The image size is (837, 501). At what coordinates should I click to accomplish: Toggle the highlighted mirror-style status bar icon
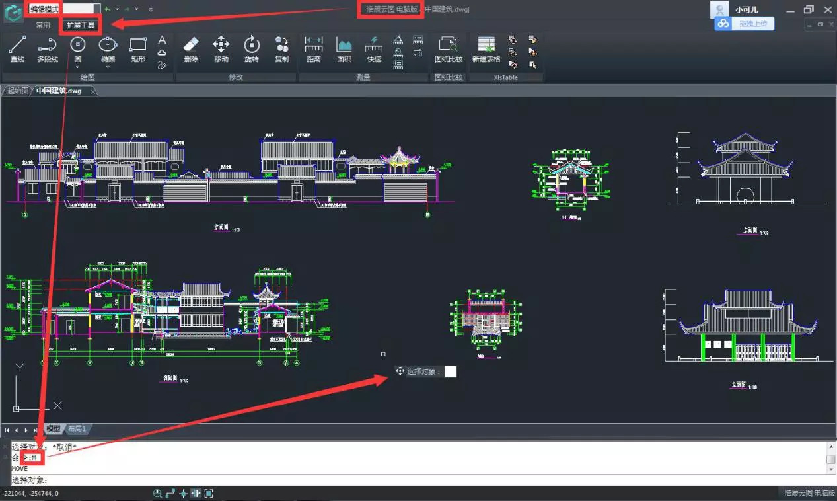click(x=196, y=494)
